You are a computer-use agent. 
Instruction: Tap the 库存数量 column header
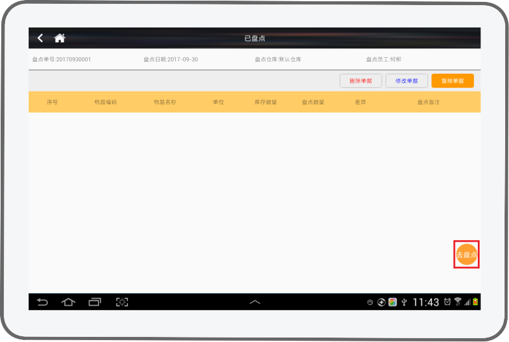click(x=265, y=102)
